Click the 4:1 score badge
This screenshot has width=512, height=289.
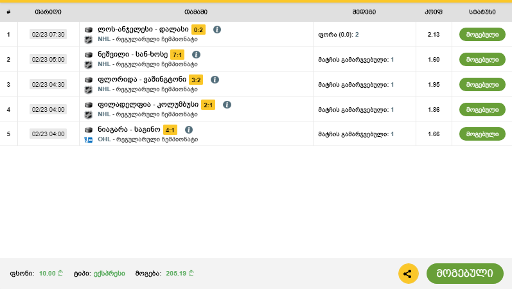[170, 130]
